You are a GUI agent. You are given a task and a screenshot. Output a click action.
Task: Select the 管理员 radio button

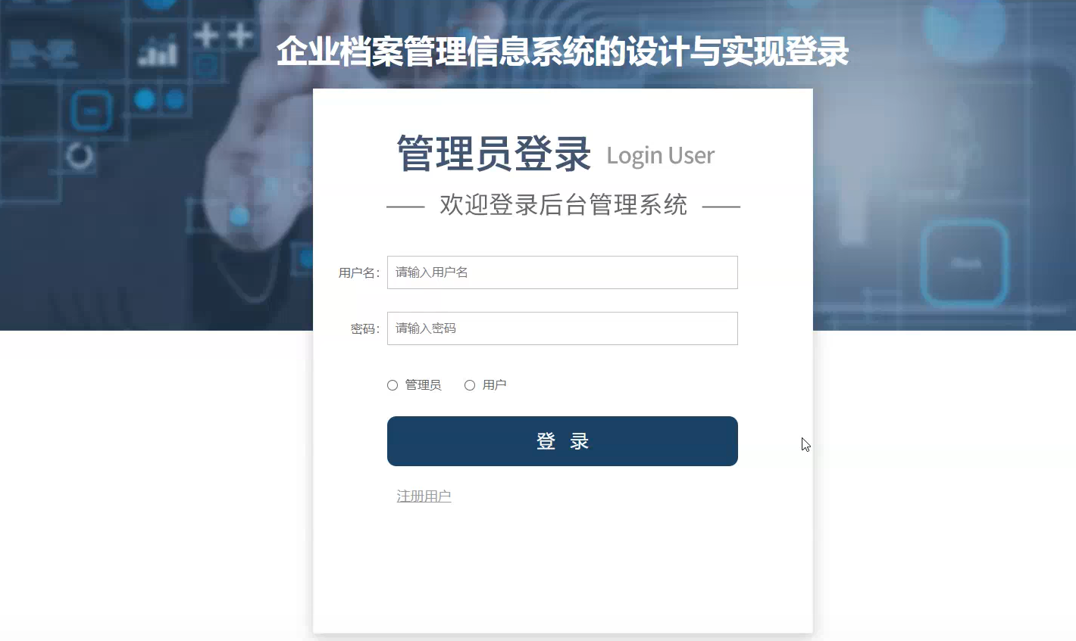(x=393, y=385)
